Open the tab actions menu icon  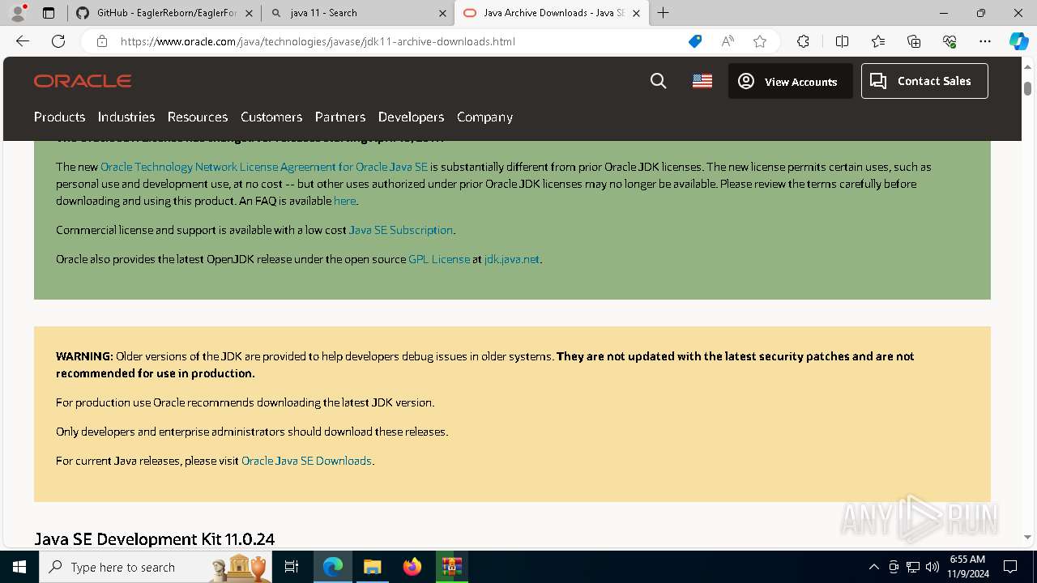click(x=49, y=13)
